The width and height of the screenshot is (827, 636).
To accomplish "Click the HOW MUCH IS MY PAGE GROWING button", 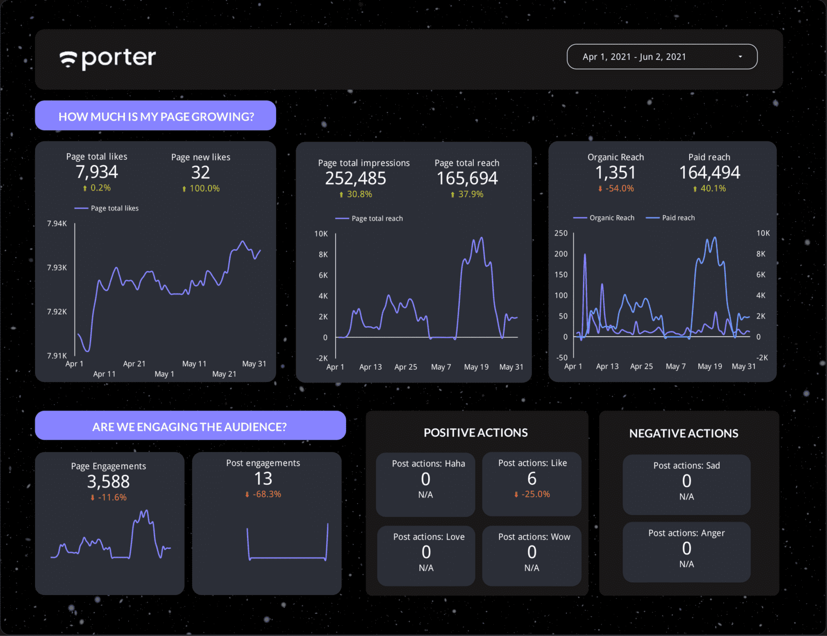I will click(x=156, y=116).
